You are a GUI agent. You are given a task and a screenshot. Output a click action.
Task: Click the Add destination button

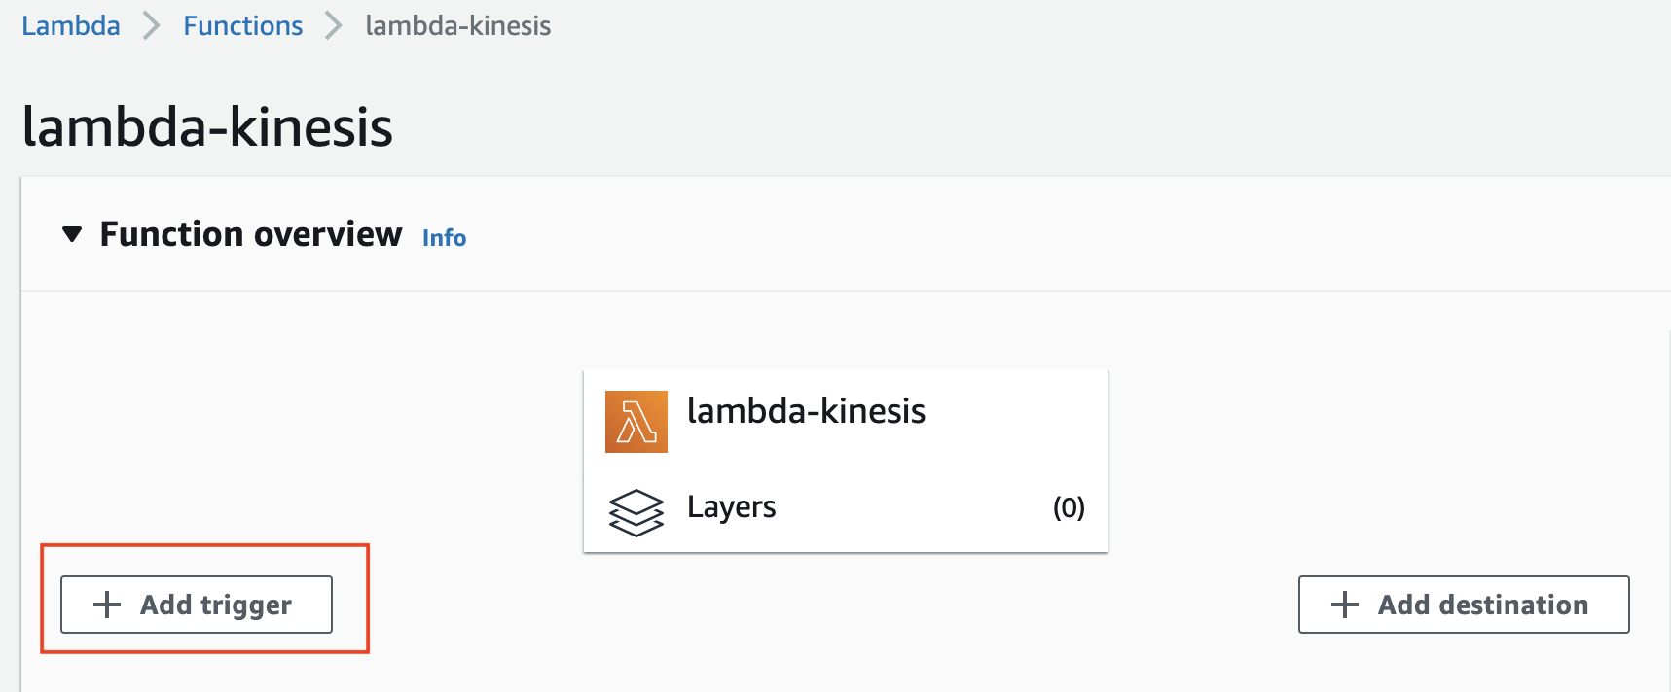[x=1464, y=605]
